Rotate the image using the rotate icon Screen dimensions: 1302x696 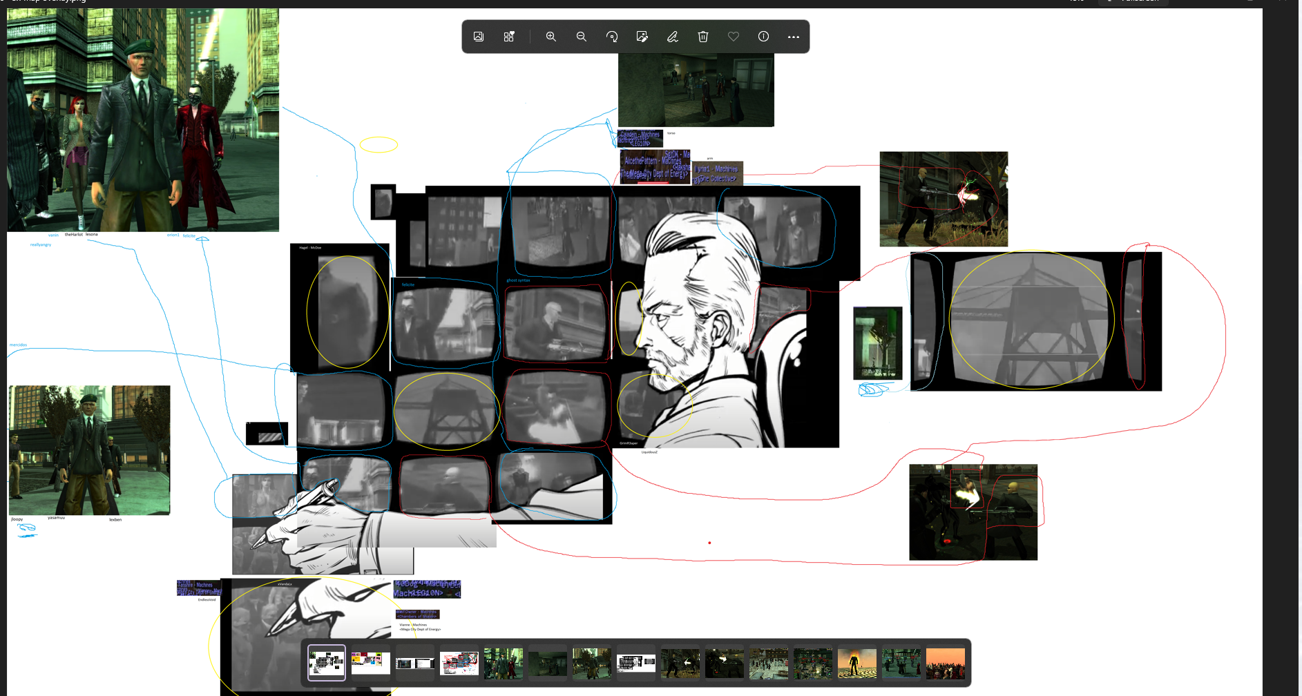[612, 37]
